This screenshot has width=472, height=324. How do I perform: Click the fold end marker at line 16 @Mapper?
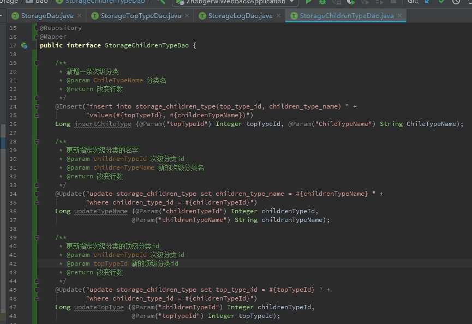(37, 37)
